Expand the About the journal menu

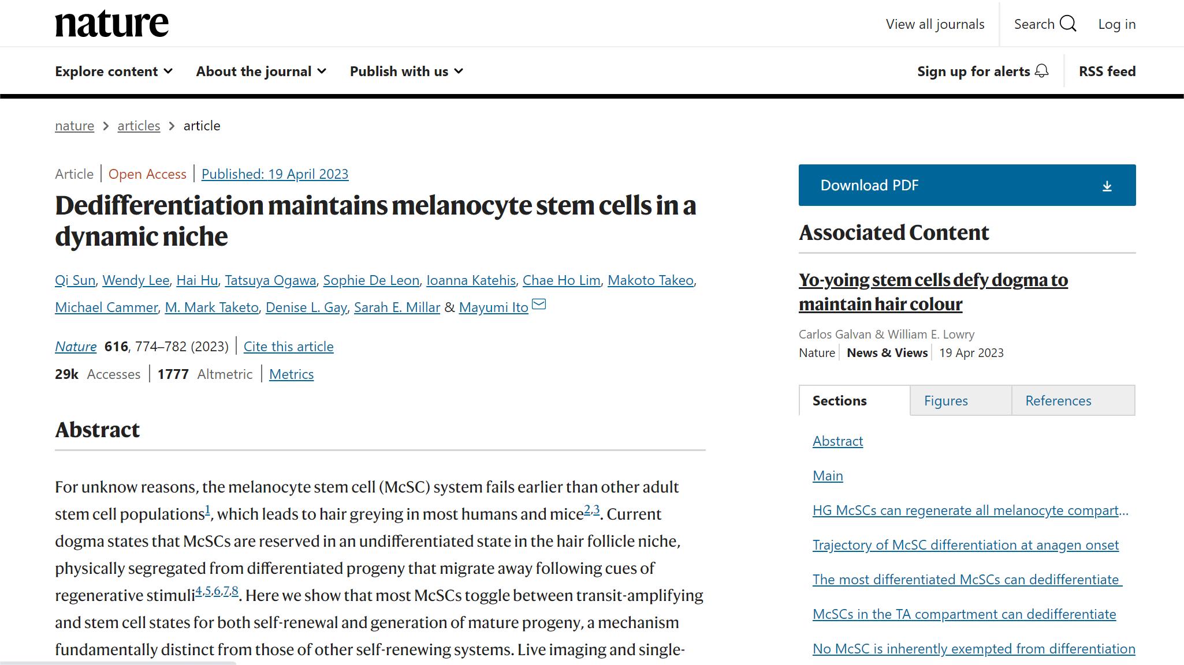(261, 72)
